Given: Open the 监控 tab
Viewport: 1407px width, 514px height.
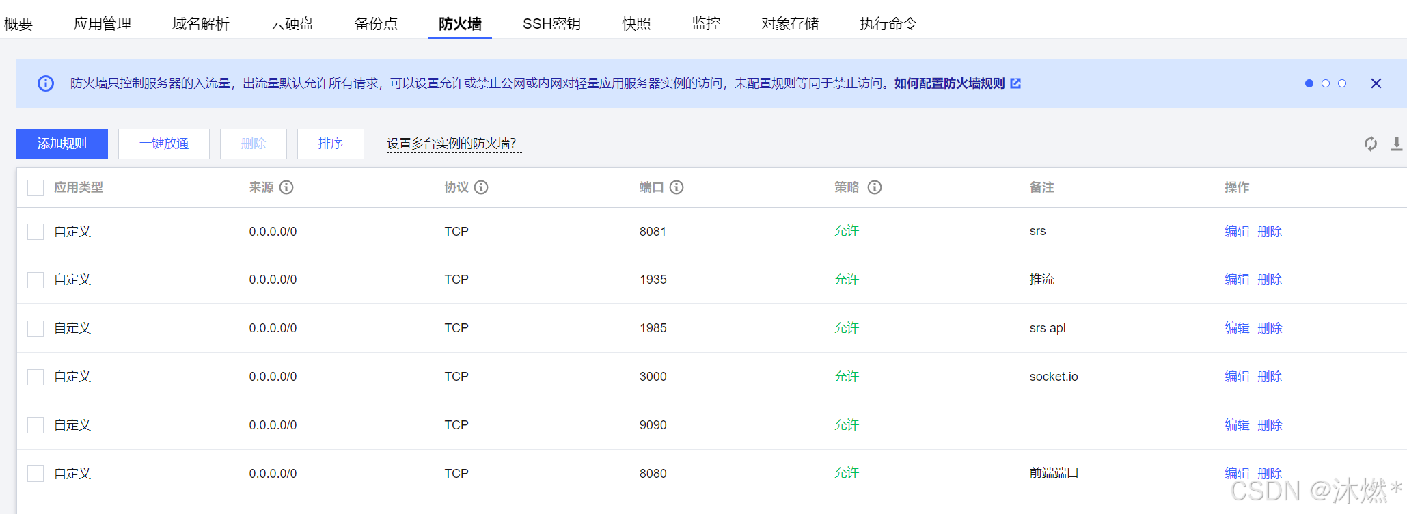Looking at the screenshot, I should pos(706,24).
